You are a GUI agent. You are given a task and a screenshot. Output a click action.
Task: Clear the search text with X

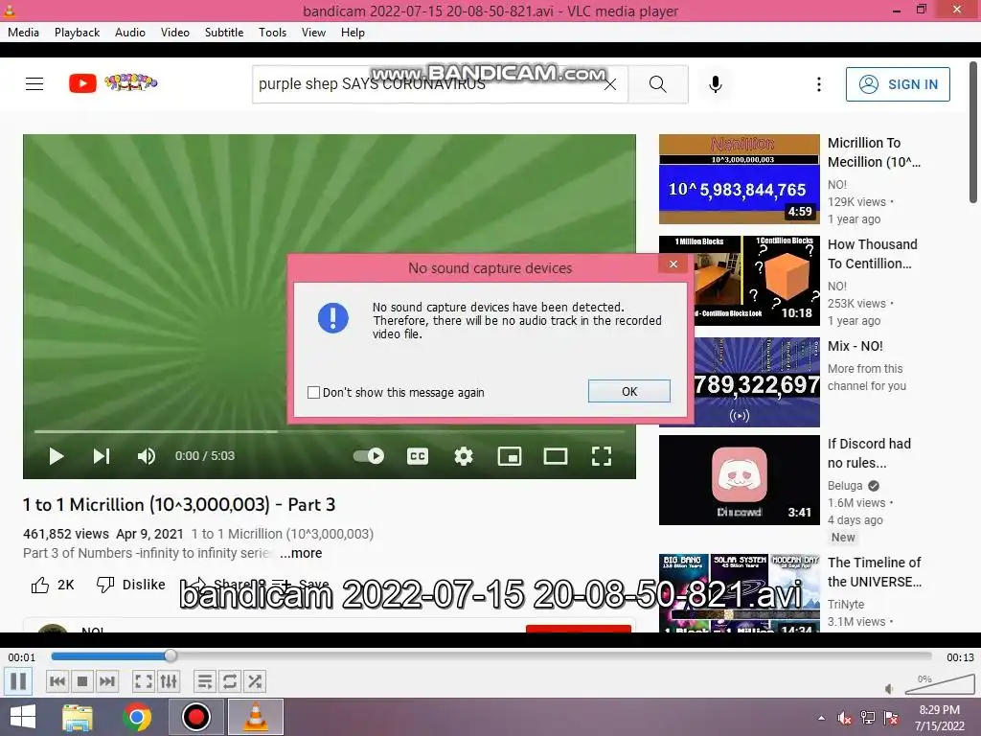point(610,84)
